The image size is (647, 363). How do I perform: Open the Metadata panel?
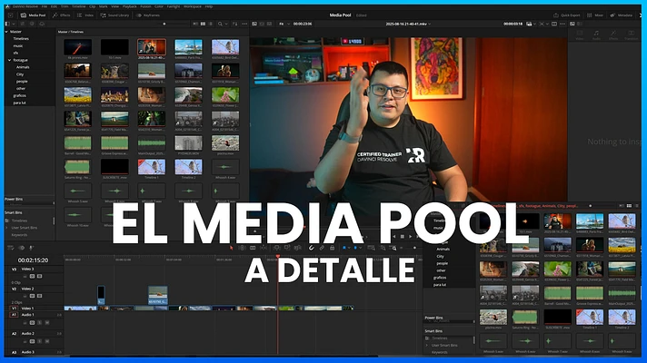[622, 15]
